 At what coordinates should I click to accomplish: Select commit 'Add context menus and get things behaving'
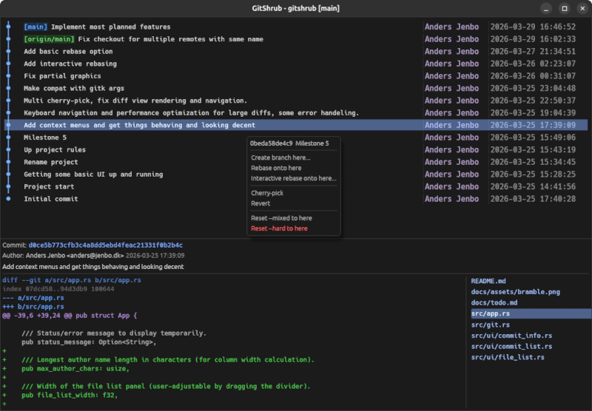[295, 125]
